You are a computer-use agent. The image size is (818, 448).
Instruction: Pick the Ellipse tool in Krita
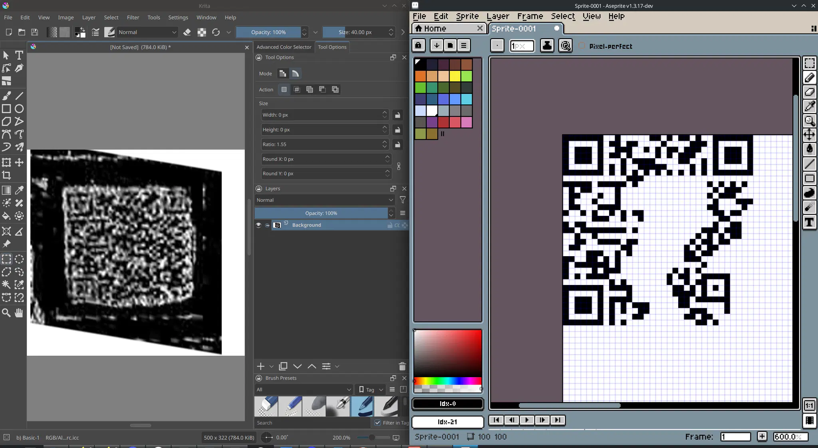click(19, 109)
